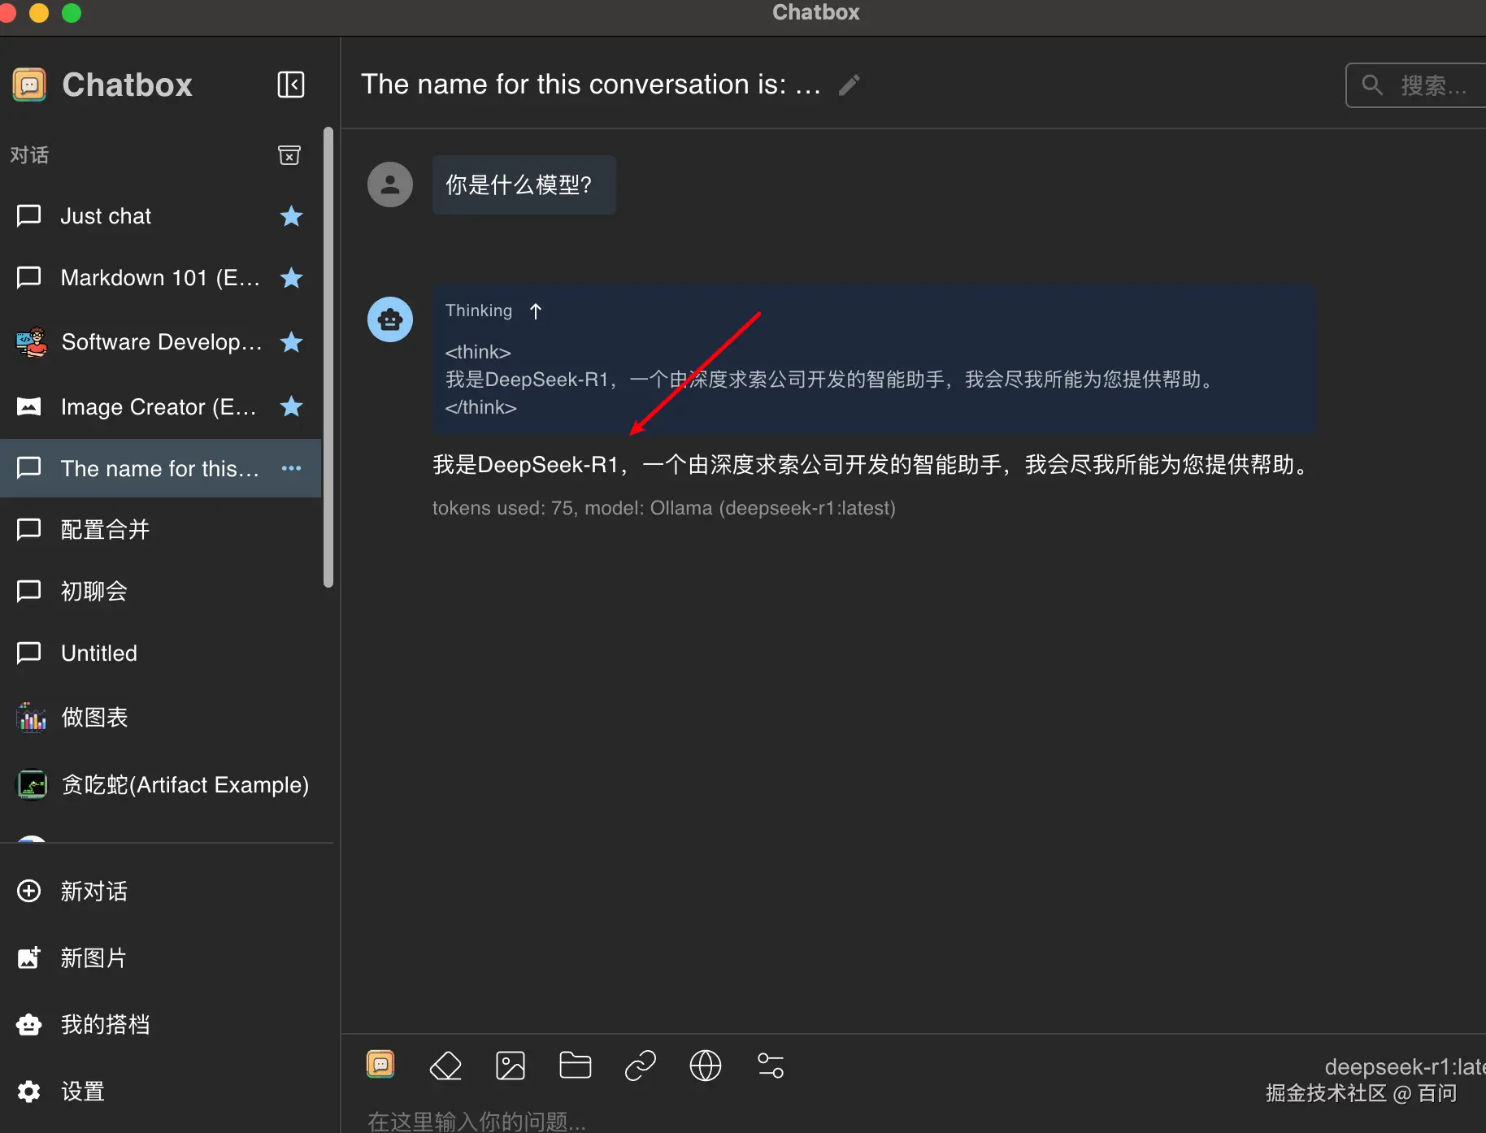The image size is (1486, 1133).
Task: Click the user message 你是什么模型?
Action: (x=524, y=184)
